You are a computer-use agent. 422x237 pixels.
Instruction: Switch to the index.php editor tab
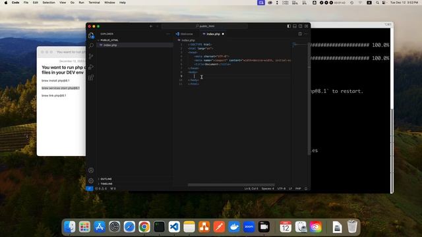coord(213,34)
